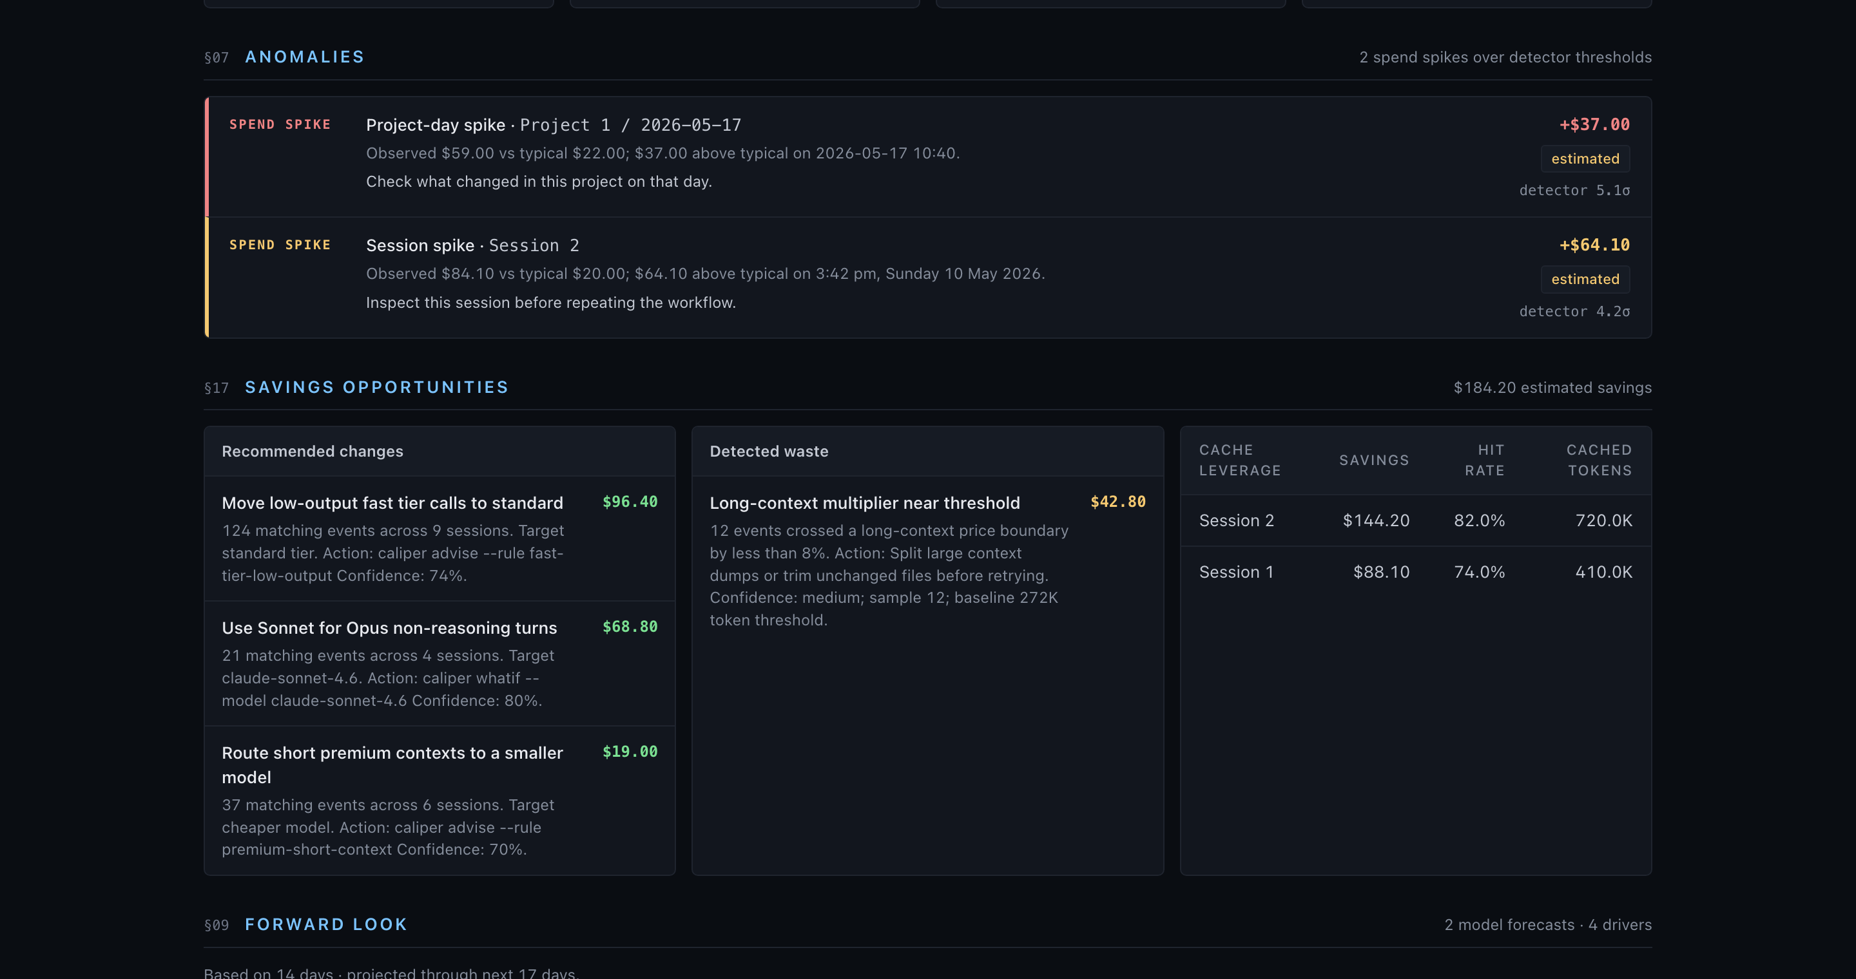Open the ANOMALIES section heading

tap(304, 57)
